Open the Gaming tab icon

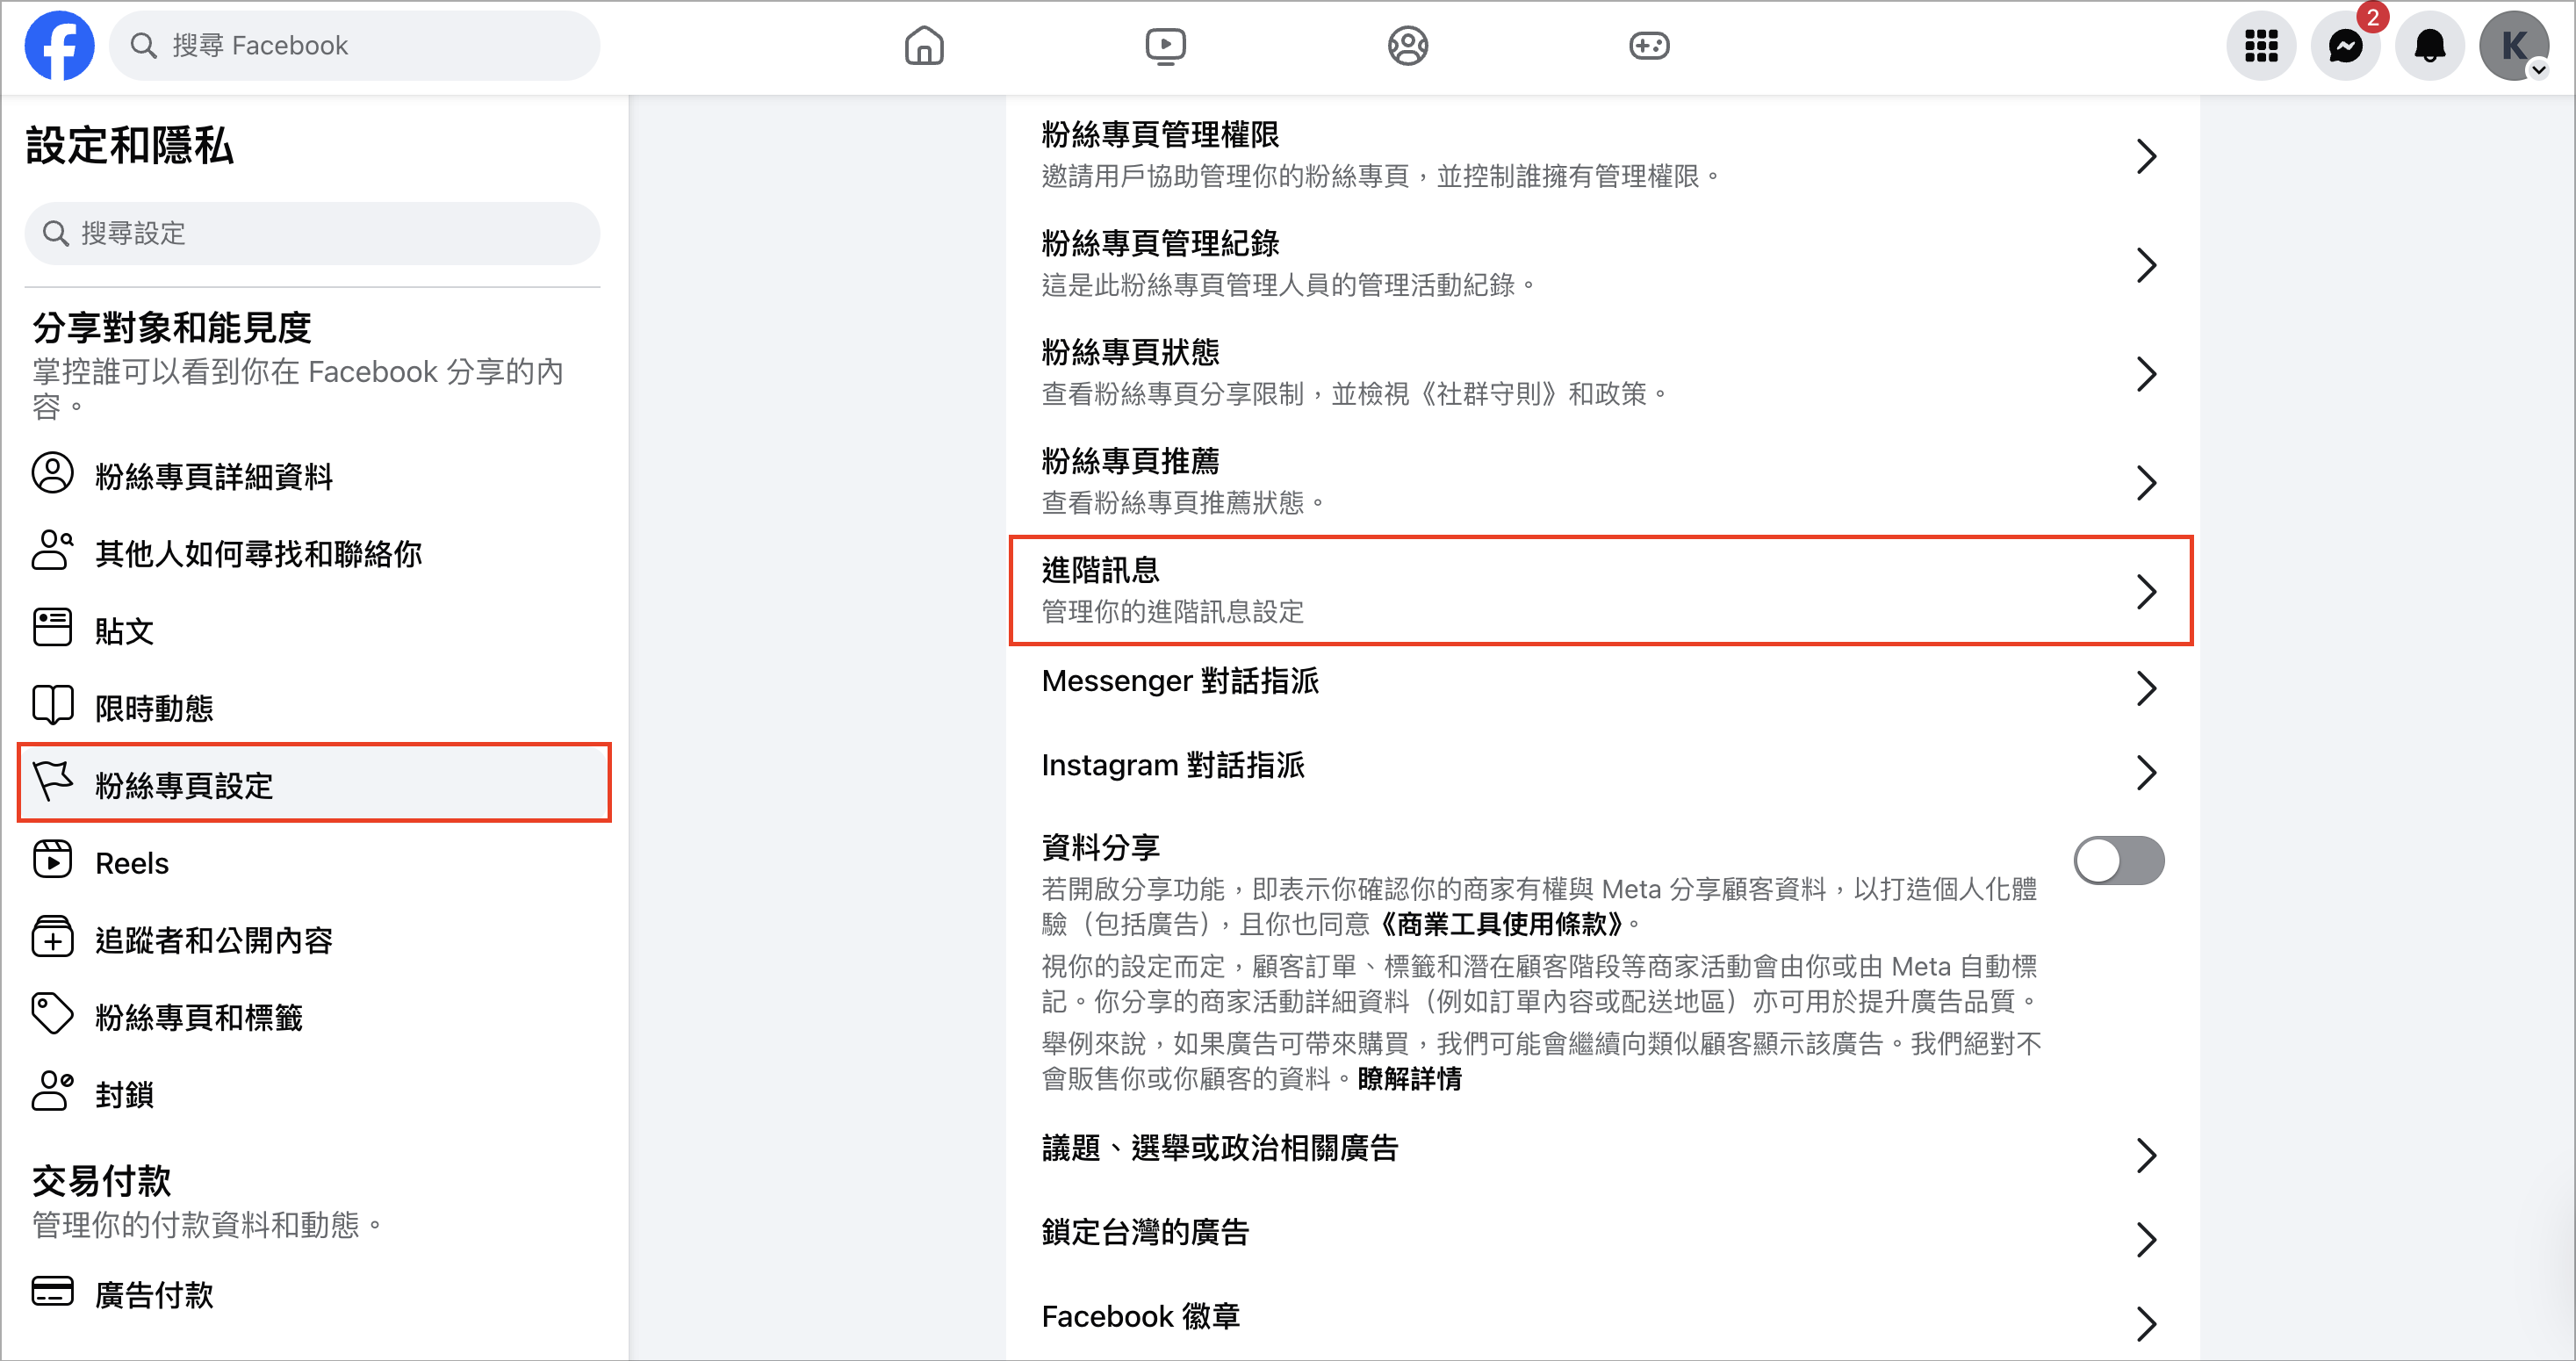pos(1649,46)
